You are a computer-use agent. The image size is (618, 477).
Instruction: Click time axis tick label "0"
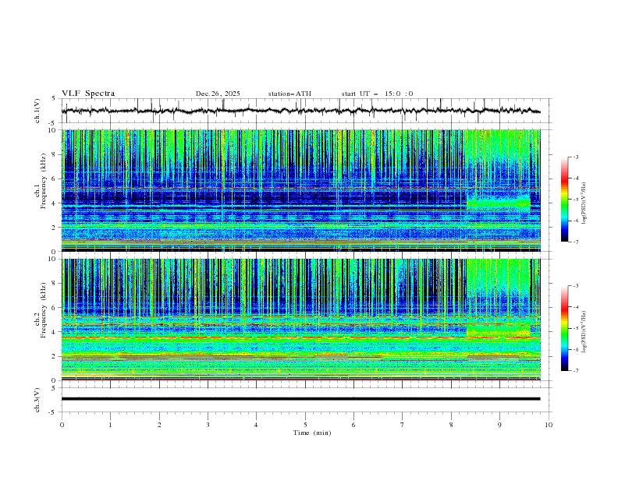coord(62,425)
